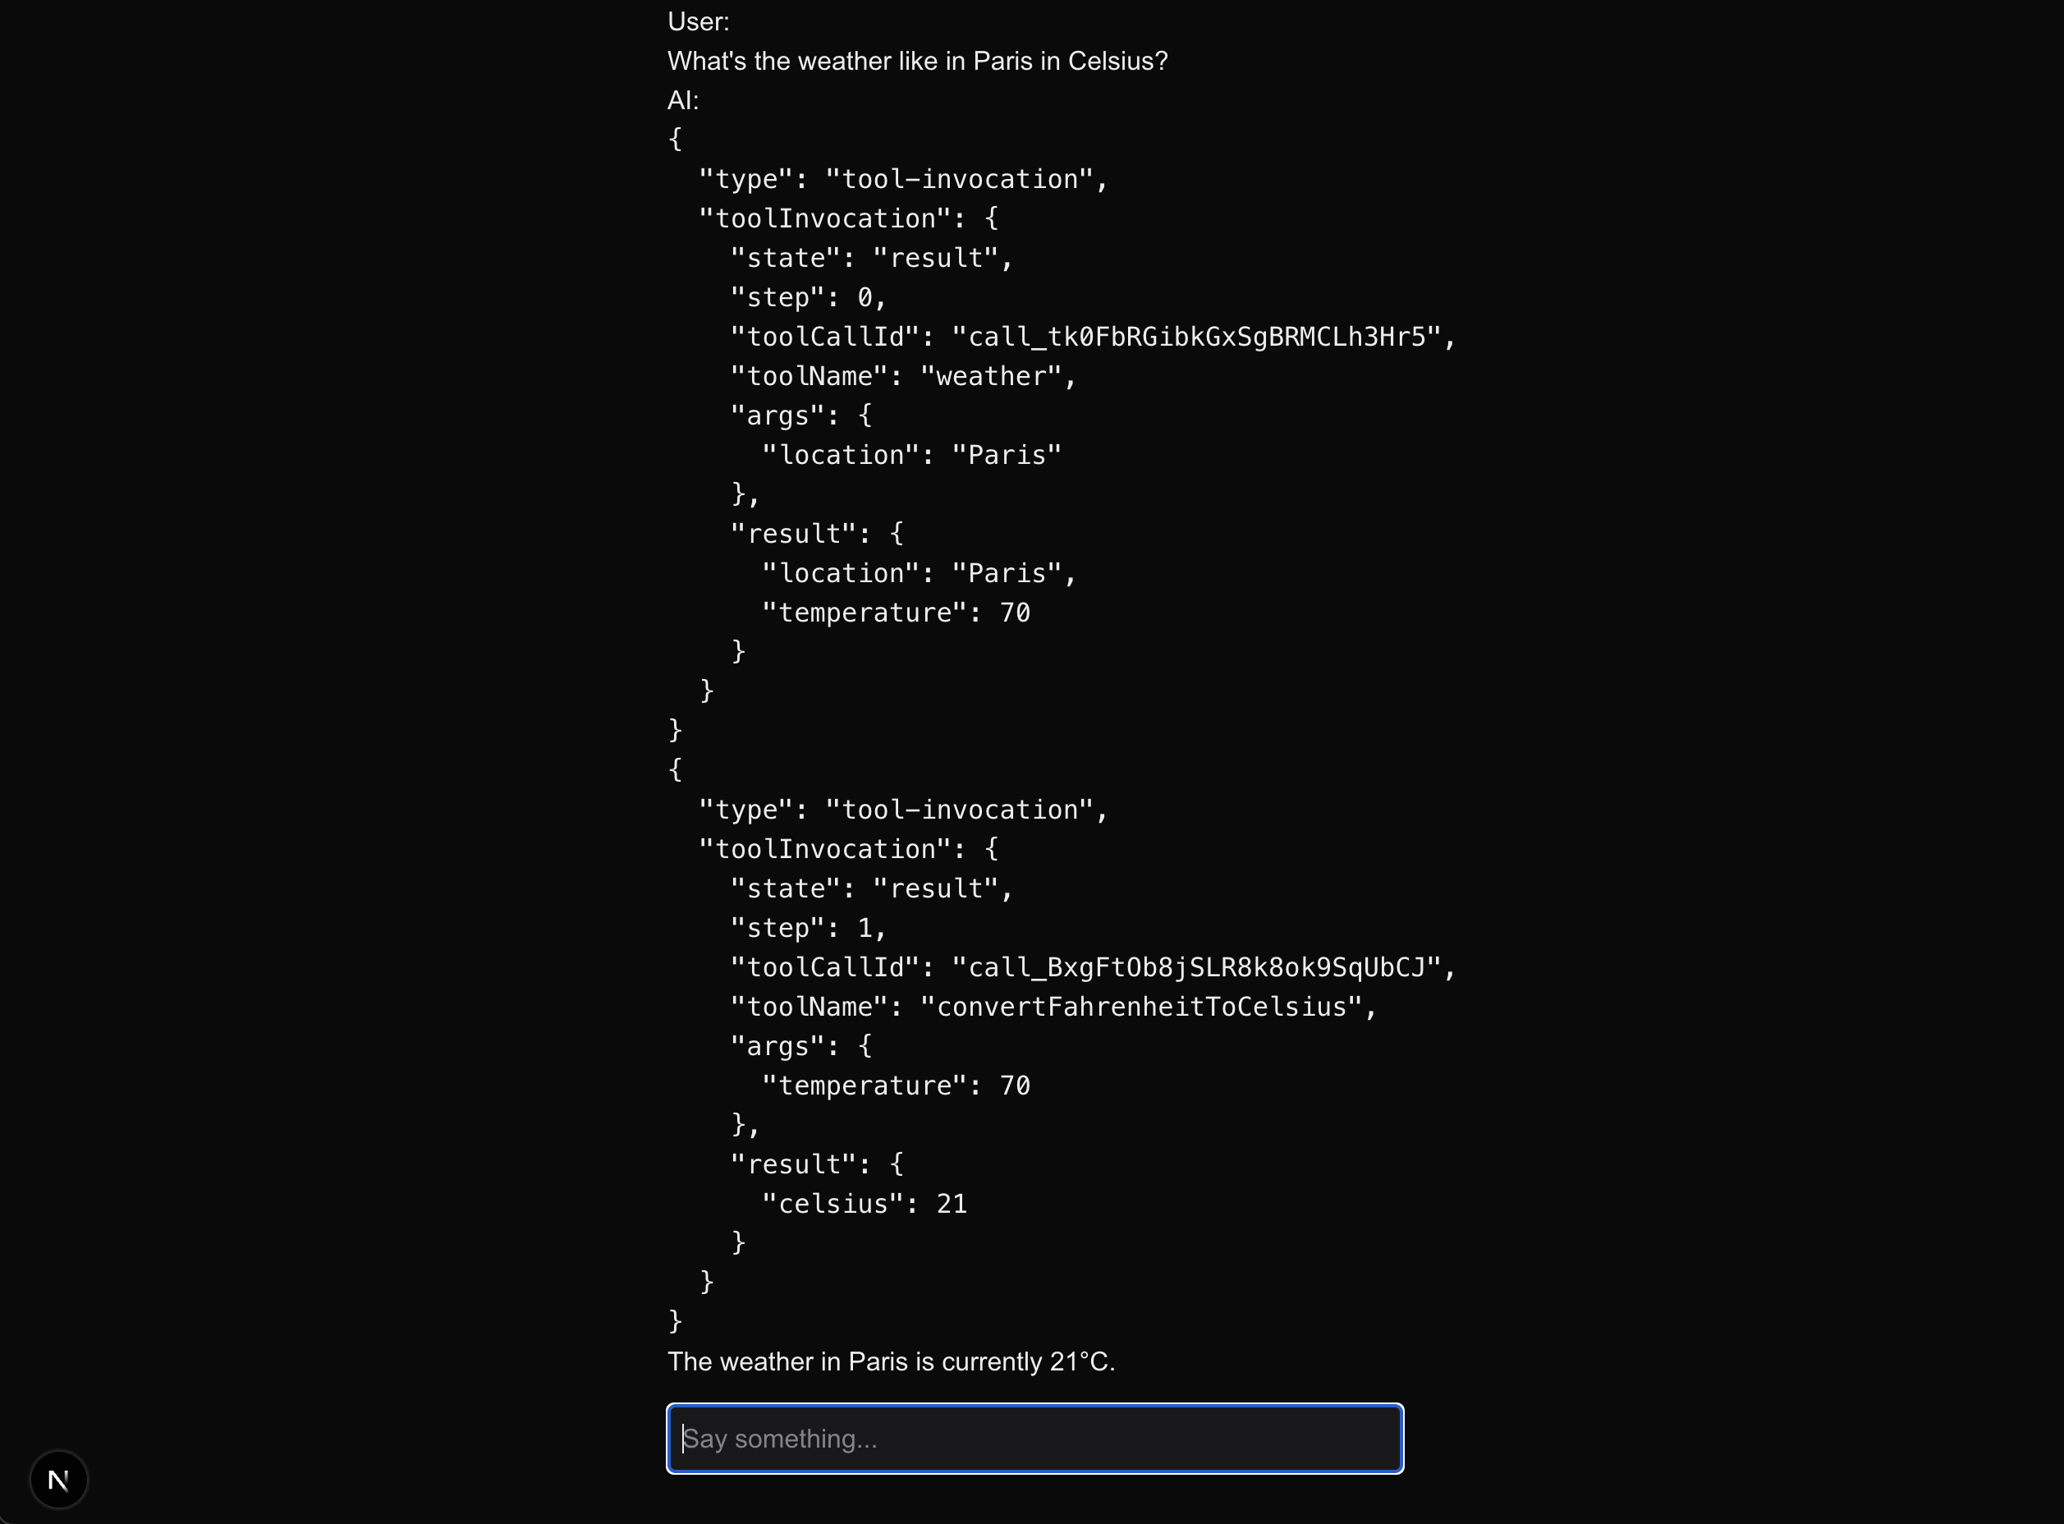Click the toolCallId ending in 'Lh3Hr5'
Image resolution: width=2064 pixels, height=1524 pixels.
tap(1092, 337)
